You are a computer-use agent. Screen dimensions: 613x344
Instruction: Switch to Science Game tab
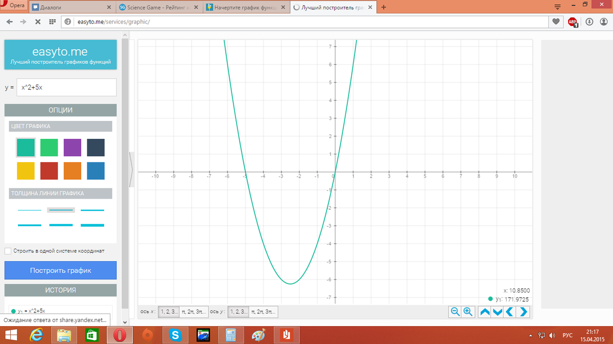159,8
